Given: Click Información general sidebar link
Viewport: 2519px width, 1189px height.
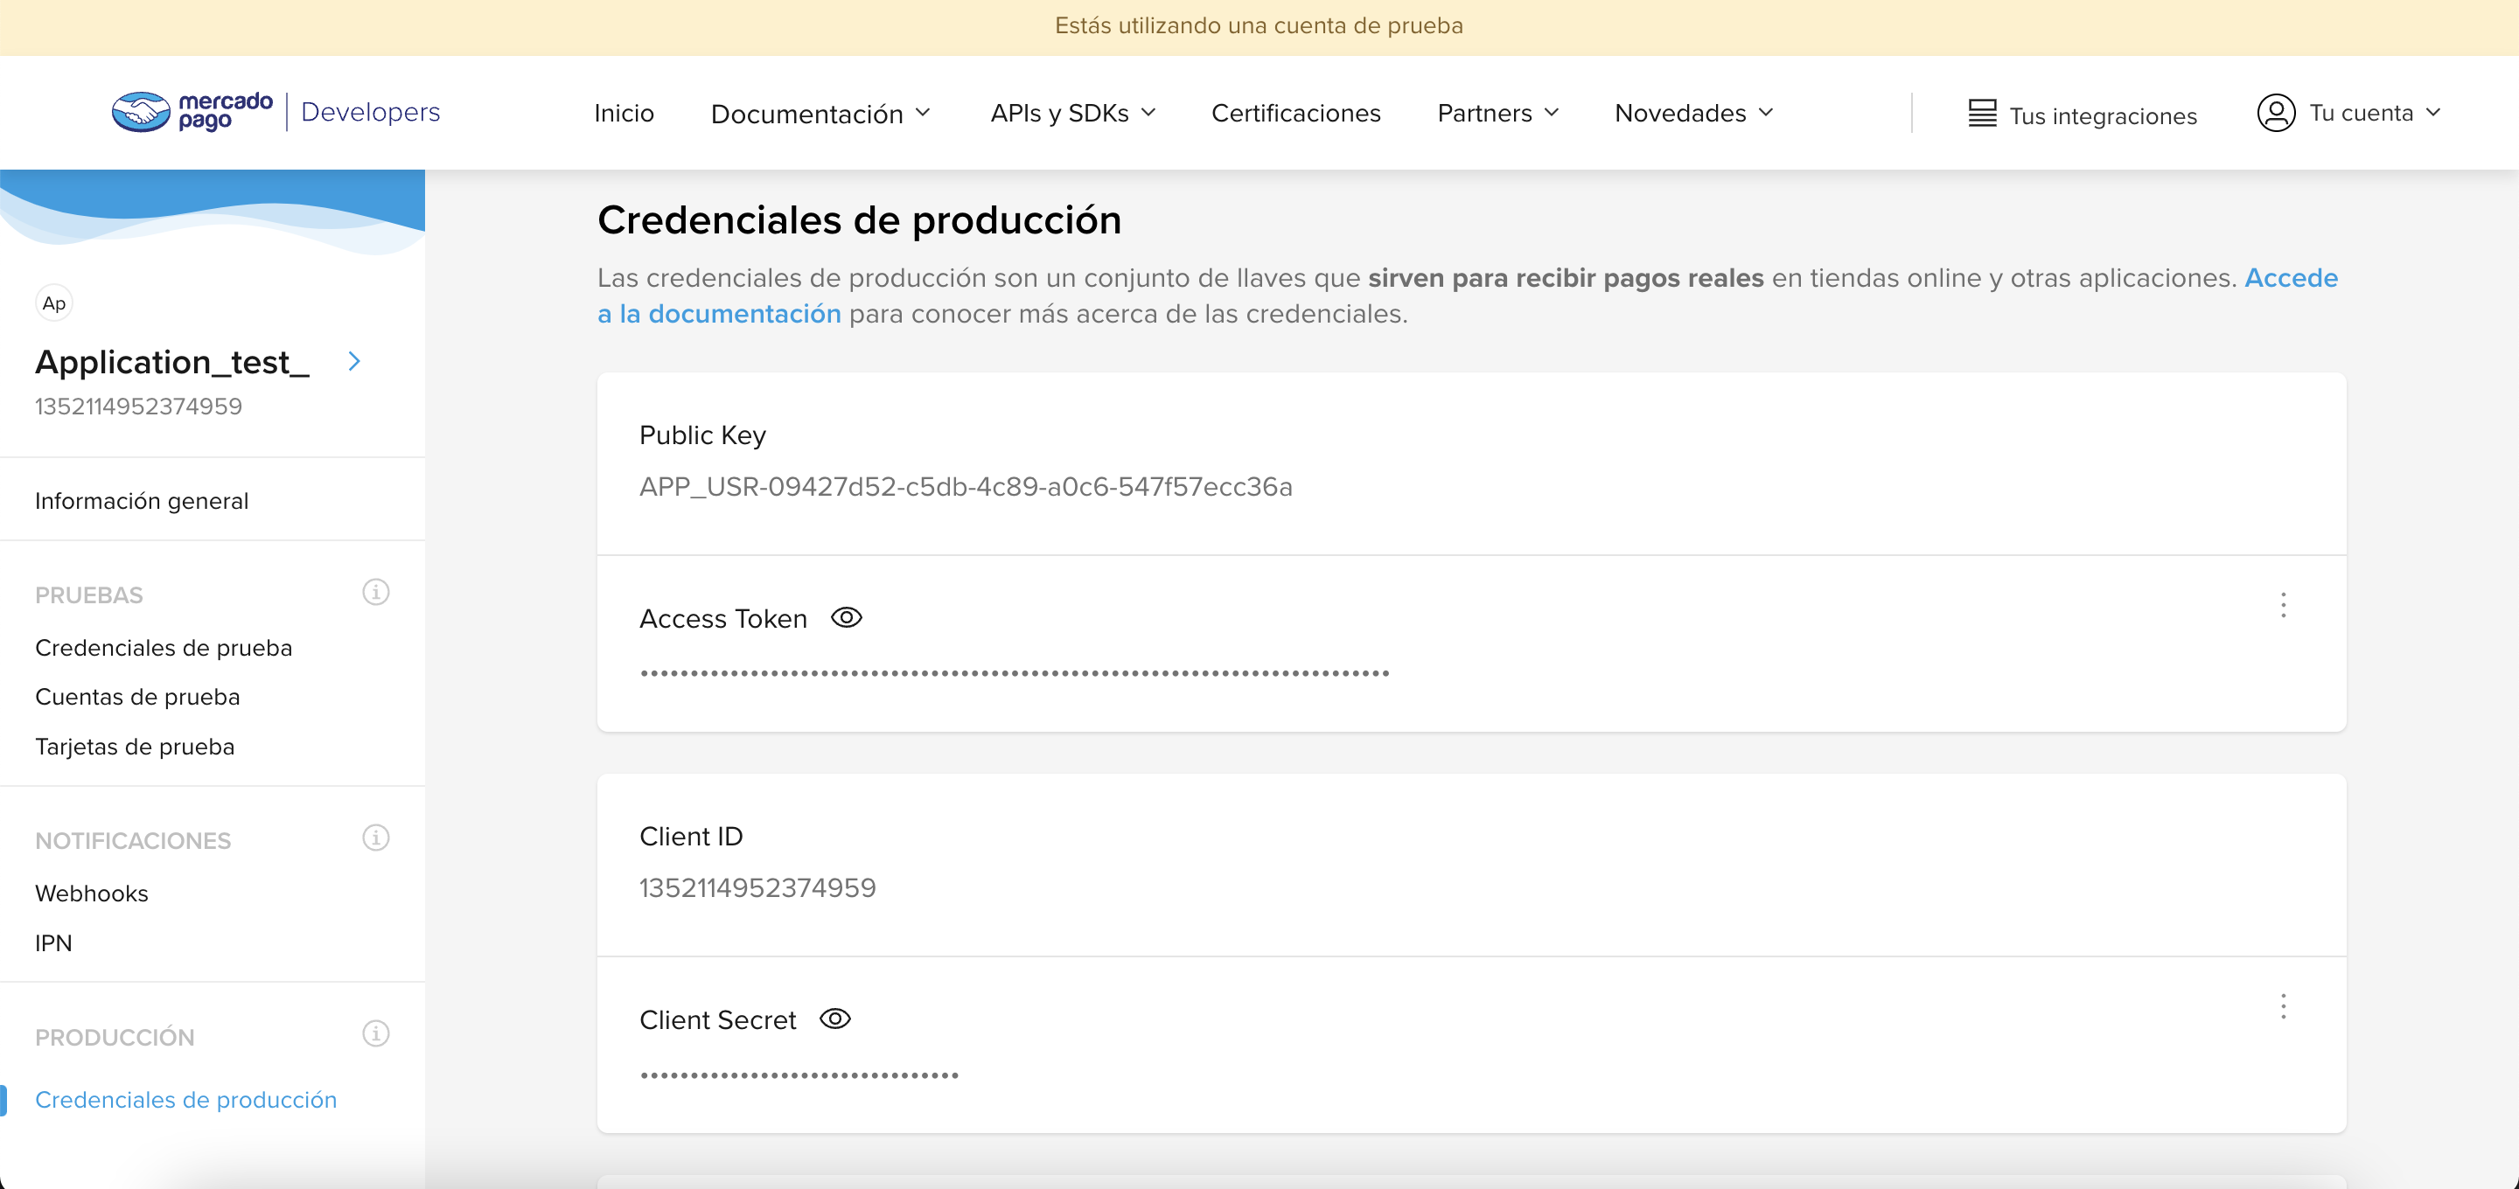Looking at the screenshot, I should pyautogui.click(x=140, y=500).
